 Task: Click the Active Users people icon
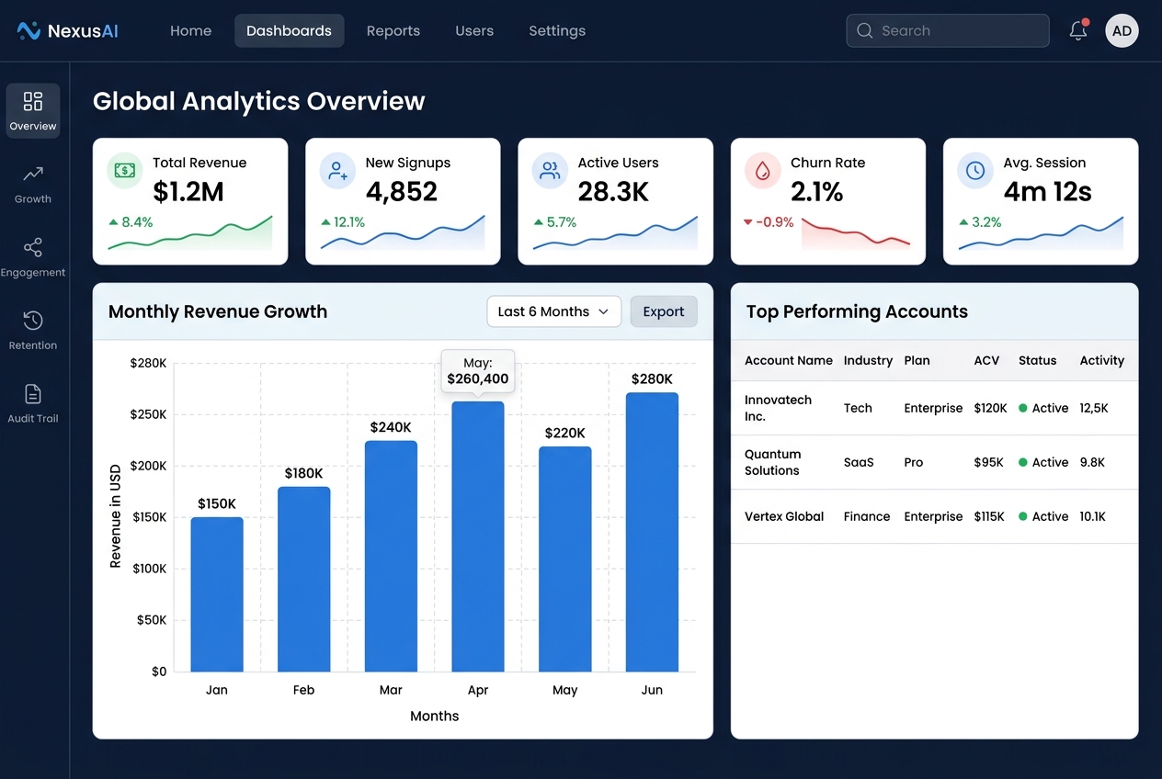[x=550, y=171]
